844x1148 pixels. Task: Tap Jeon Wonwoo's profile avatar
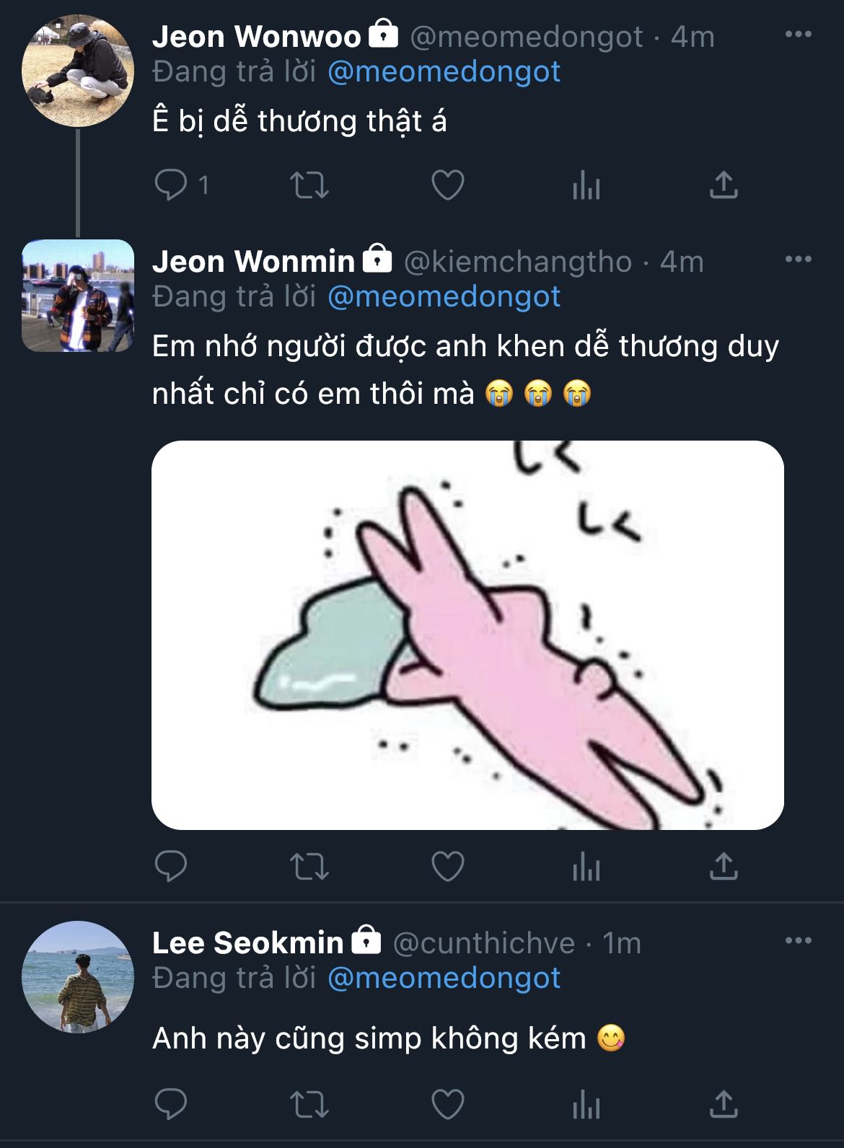click(78, 71)
